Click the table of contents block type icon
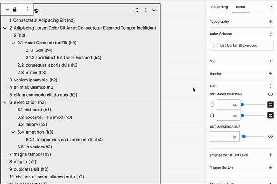The height and width of the screenshot is (184, 277). pos(7,9)
